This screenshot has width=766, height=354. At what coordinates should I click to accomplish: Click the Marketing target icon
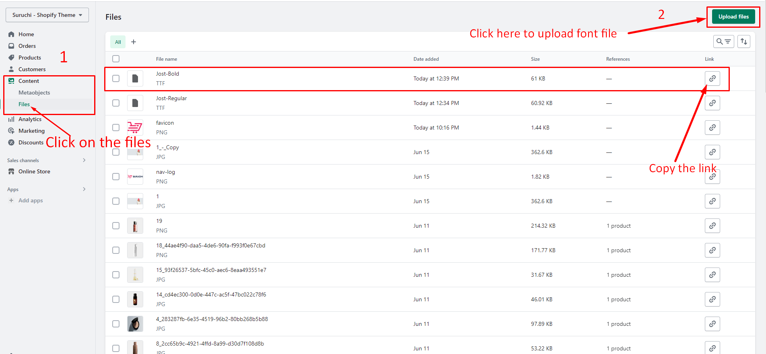pyautogui.click(x=11, y=131)
